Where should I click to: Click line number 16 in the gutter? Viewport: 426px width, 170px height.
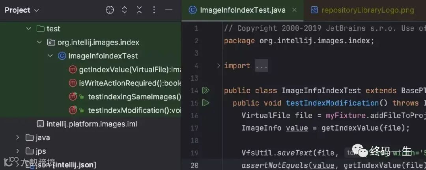tap(194, 115)
